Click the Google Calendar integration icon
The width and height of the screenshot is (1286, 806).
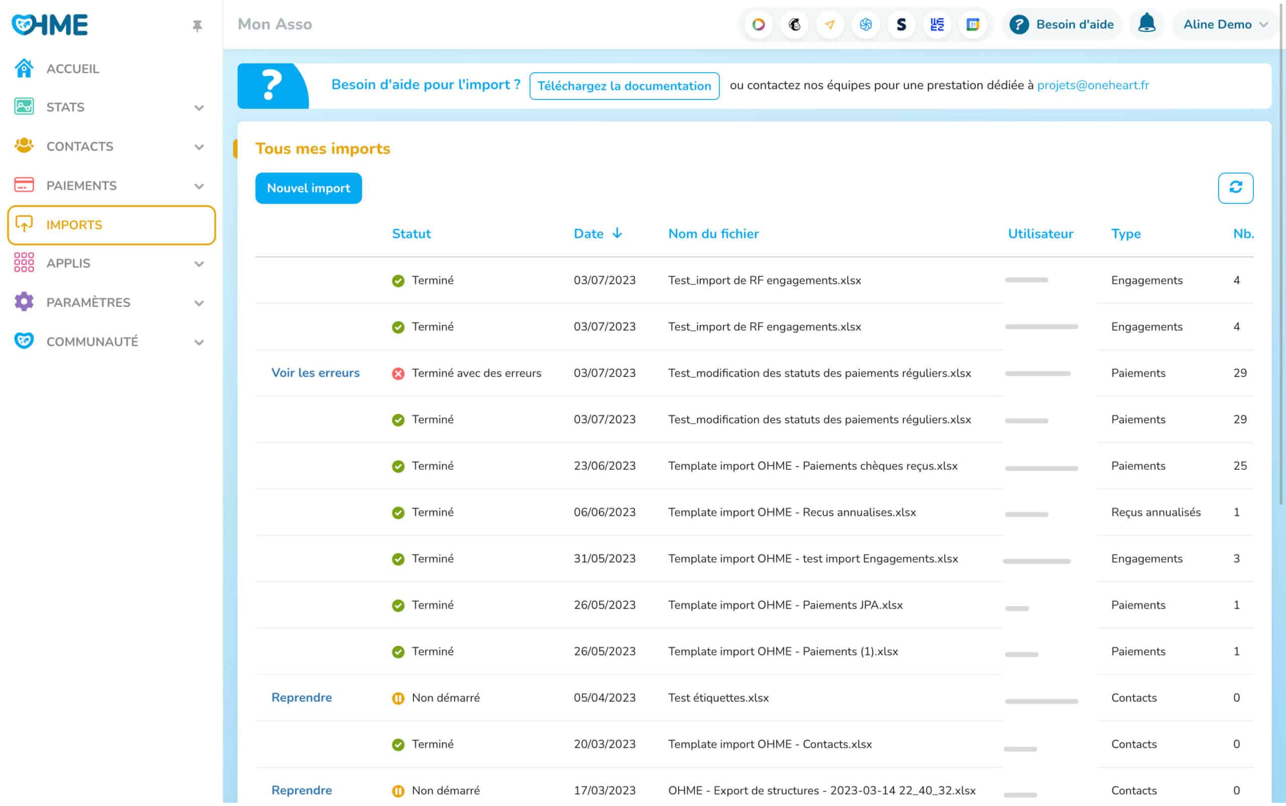[972, 25]
